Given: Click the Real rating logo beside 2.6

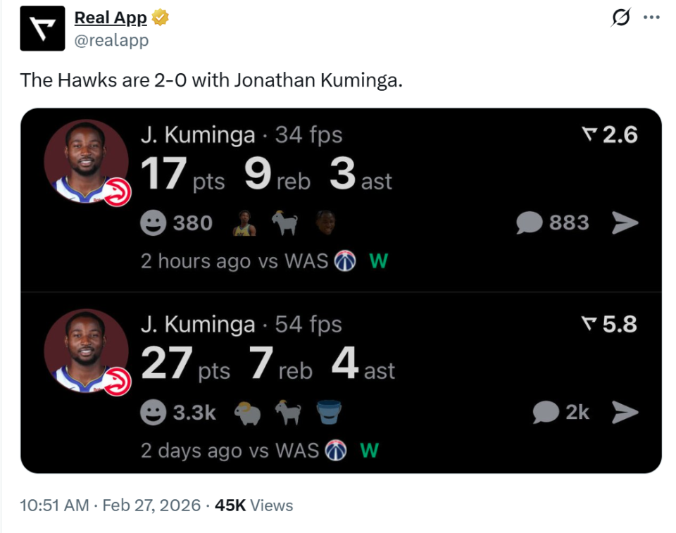Looking at the screenshot, I should pos(590,134).
